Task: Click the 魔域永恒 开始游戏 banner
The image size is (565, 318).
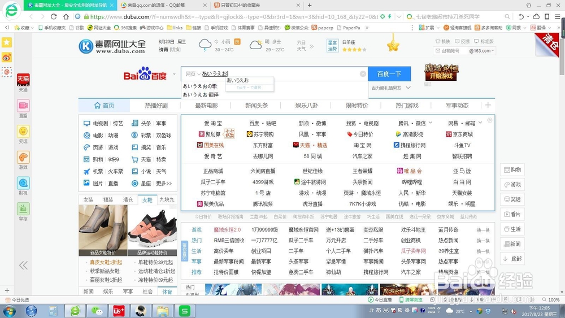Action: pyautogui.click(x=441, y=72)
